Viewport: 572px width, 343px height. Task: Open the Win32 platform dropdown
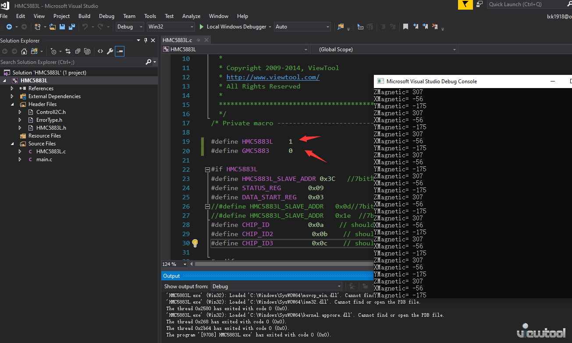171,27
